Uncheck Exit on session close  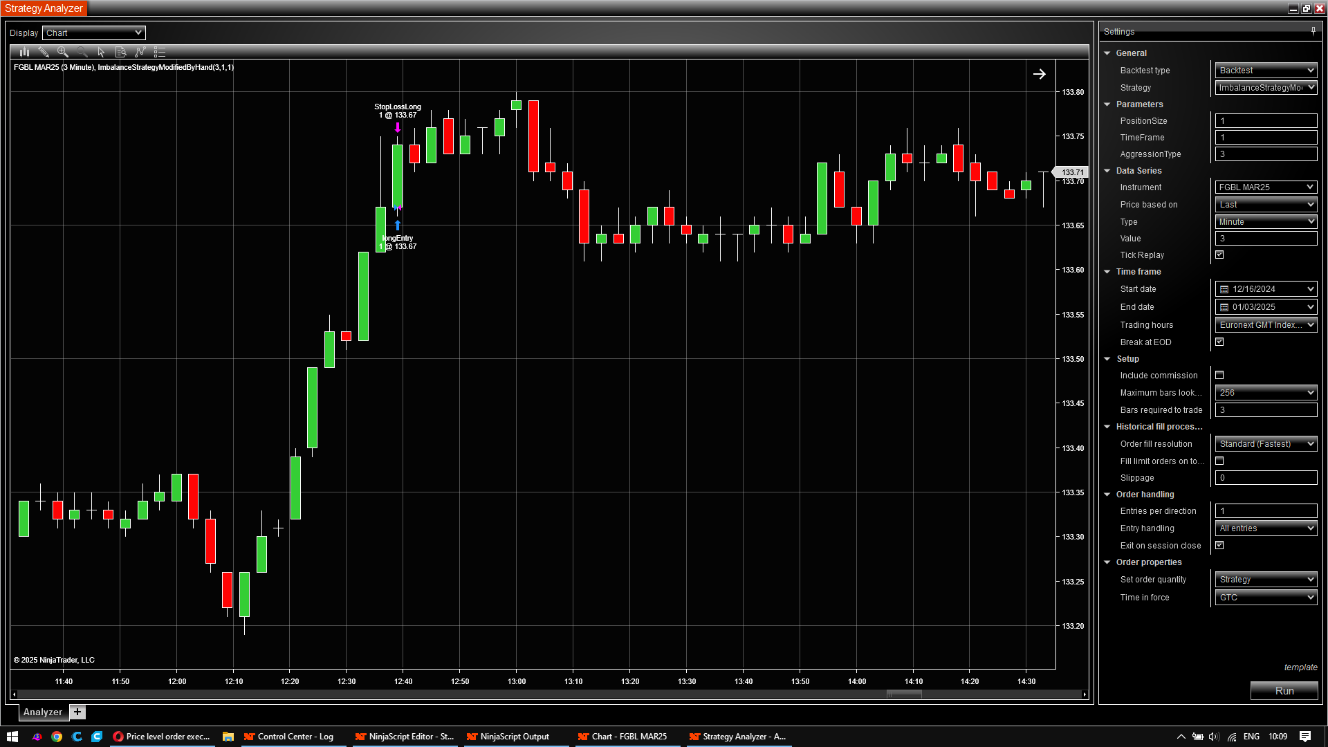click(1219, 545)
